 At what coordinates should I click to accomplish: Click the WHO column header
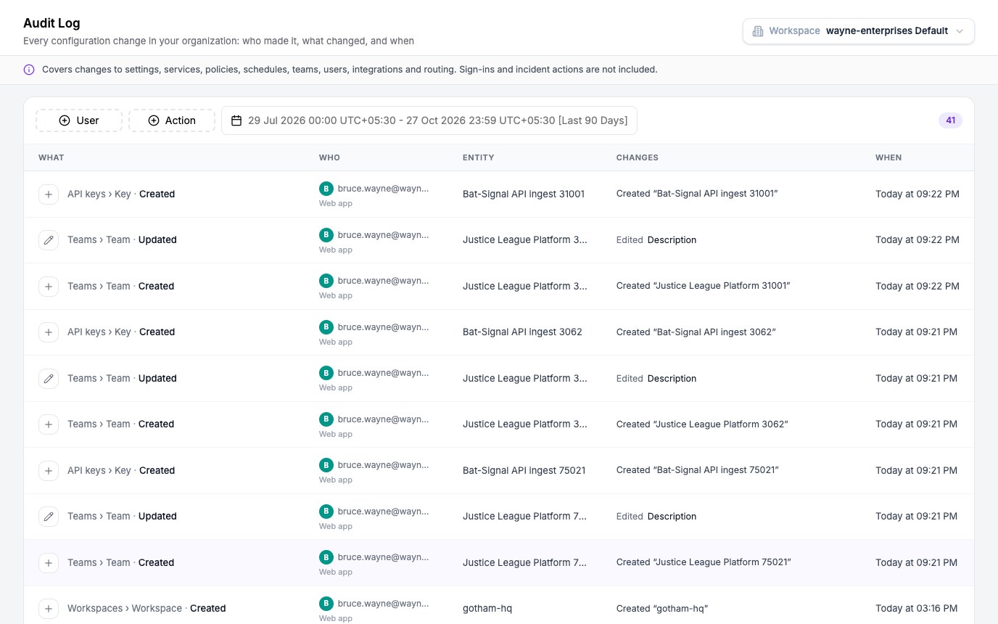[x=329, y=157]
